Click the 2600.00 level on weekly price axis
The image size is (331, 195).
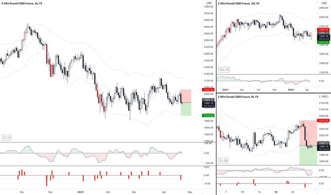pos(324,8)
